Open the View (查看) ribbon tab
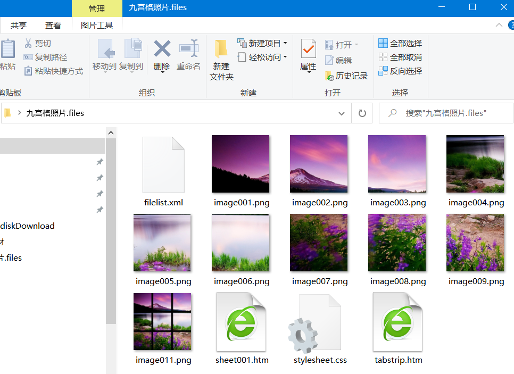514x374 pixels. pyautogui.click(x=53, y=25)
